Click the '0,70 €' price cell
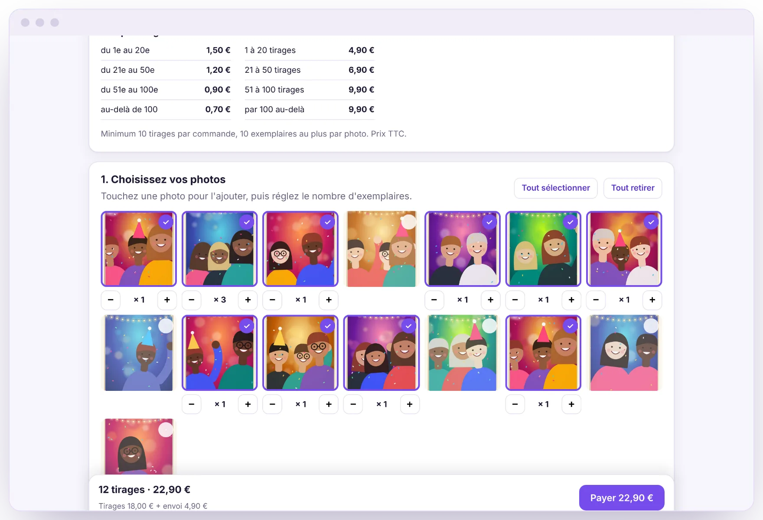 [x=218, y=110]
